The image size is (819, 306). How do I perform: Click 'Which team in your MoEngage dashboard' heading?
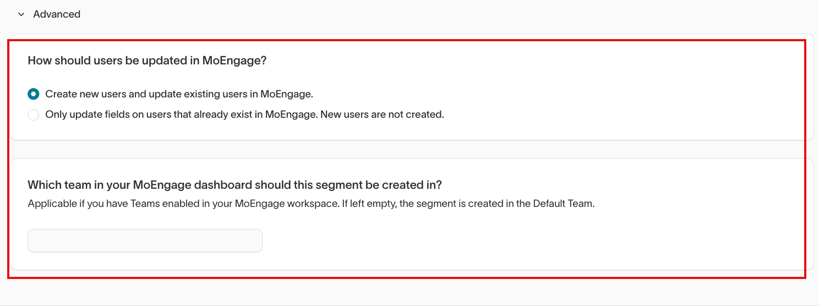pos(235,184)
